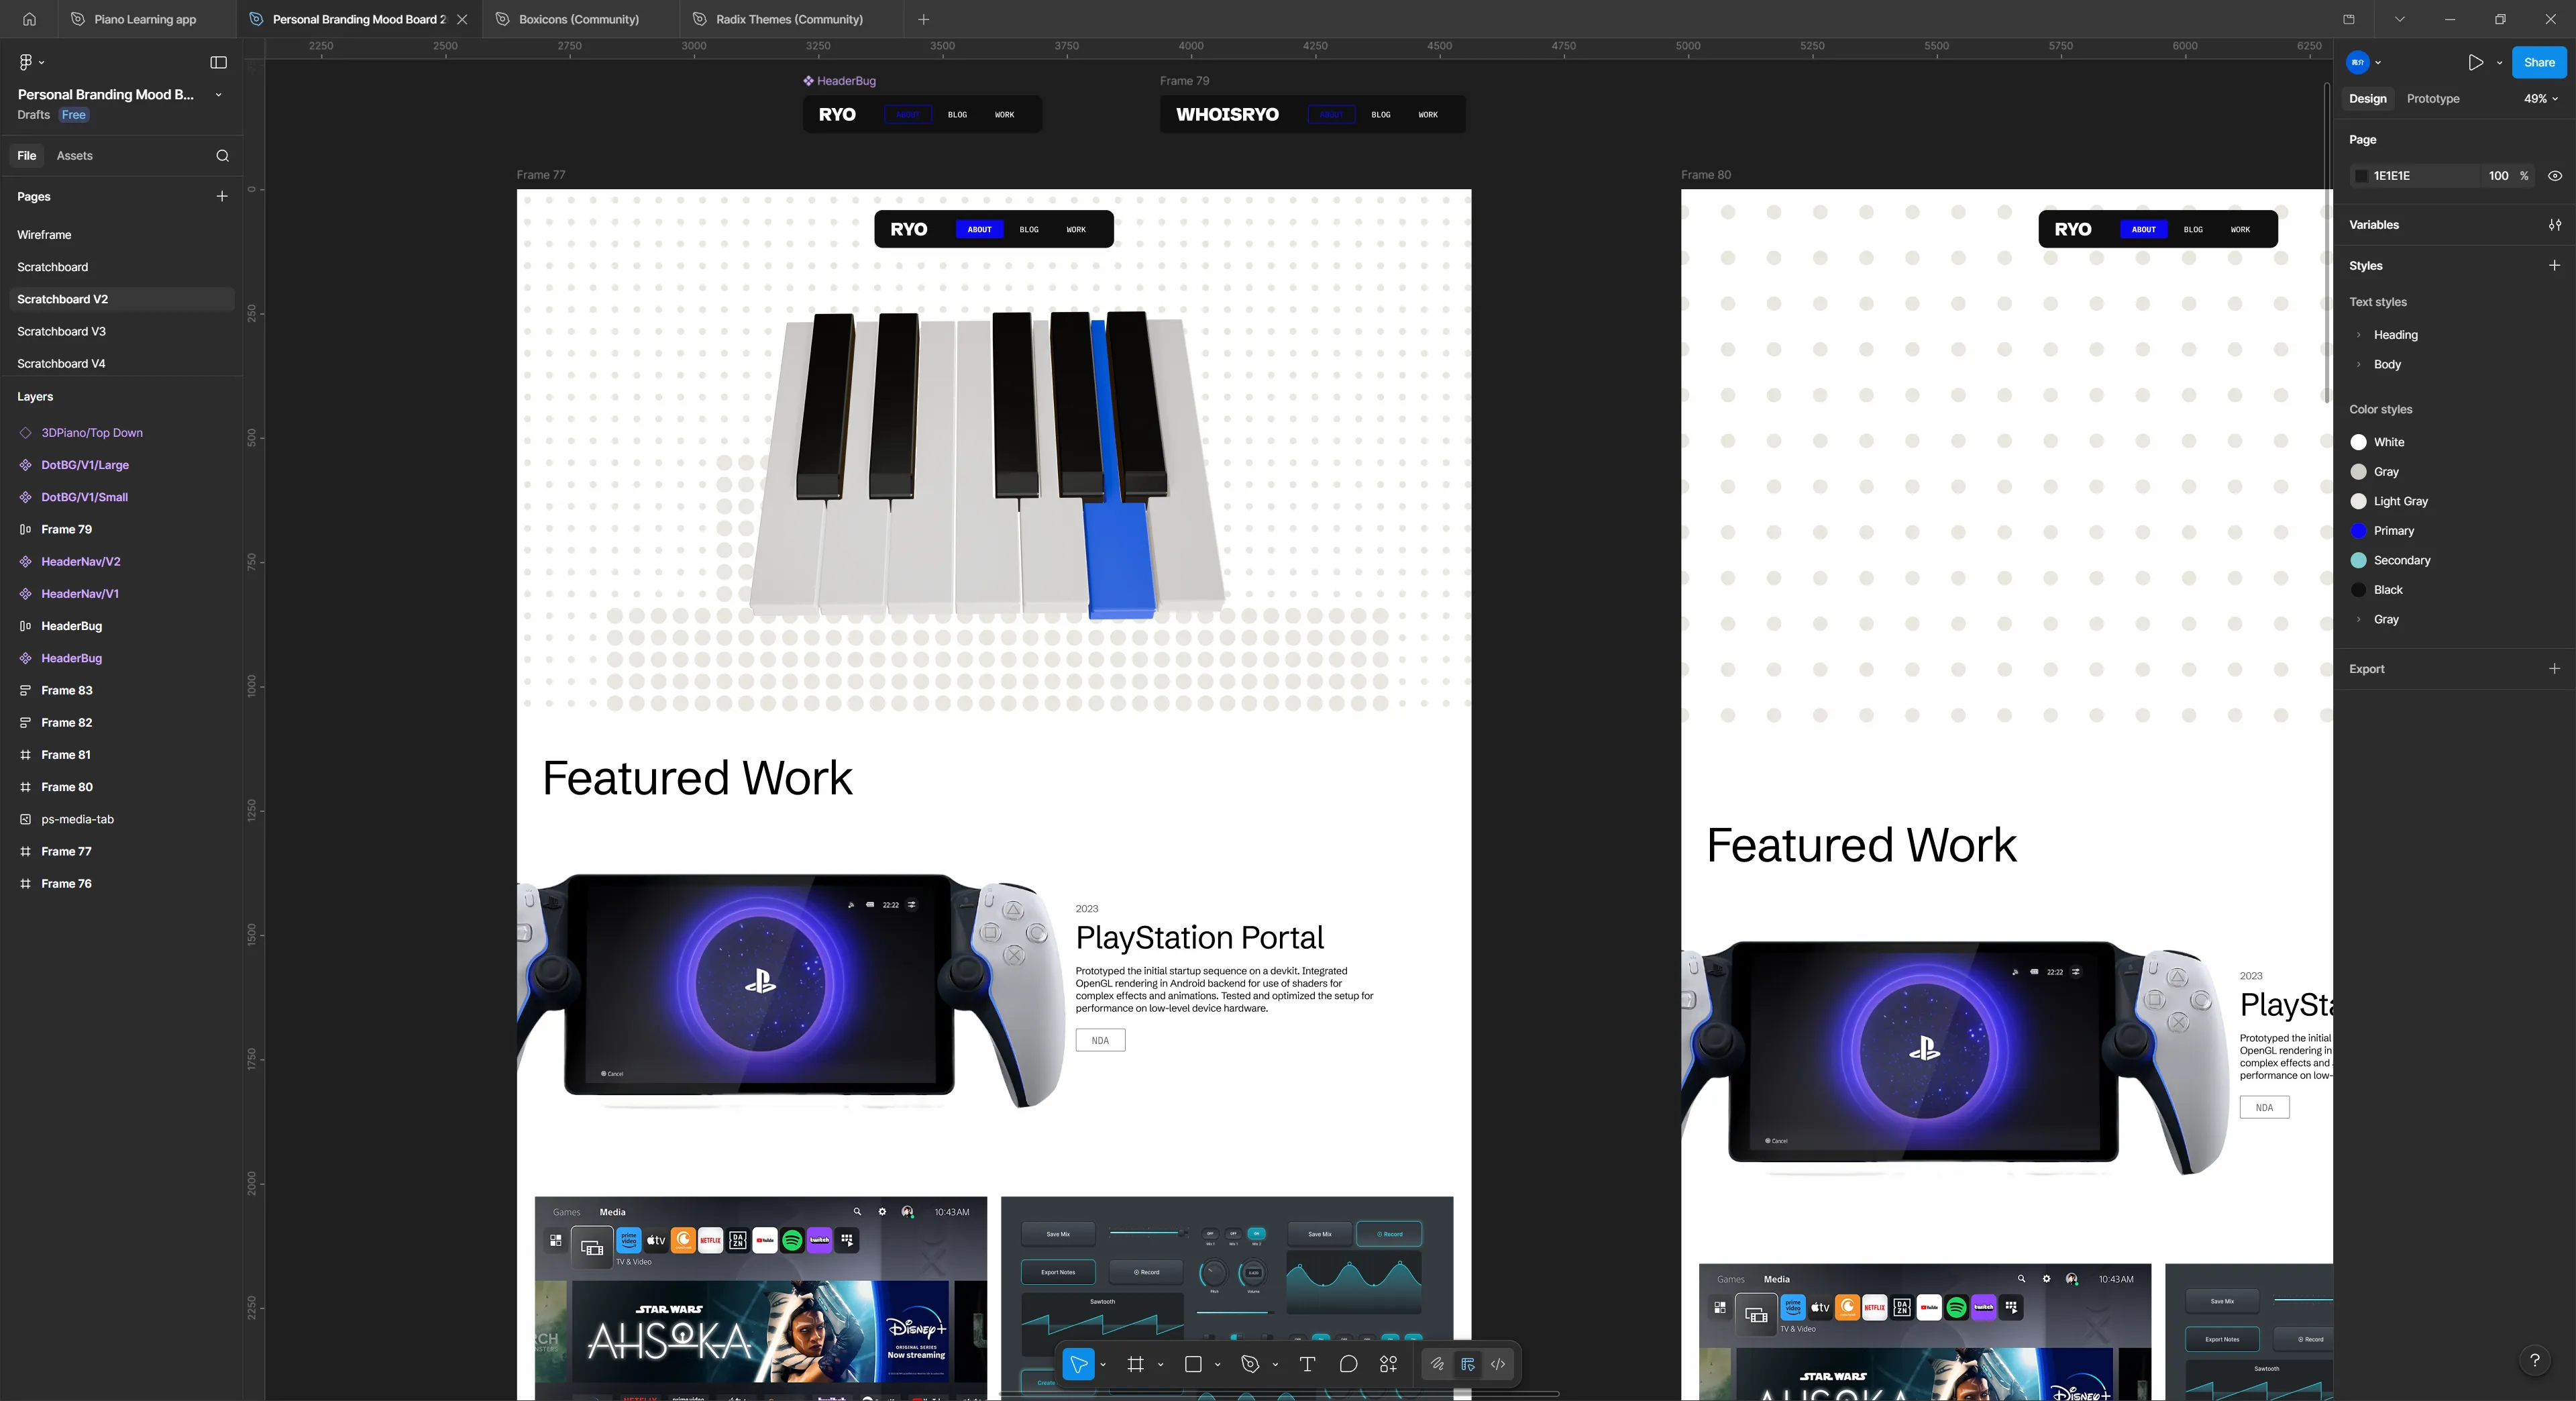The image size is (2576, 1401).
Task: Switch to the Prototype tab
Action: pos(2432,98)
